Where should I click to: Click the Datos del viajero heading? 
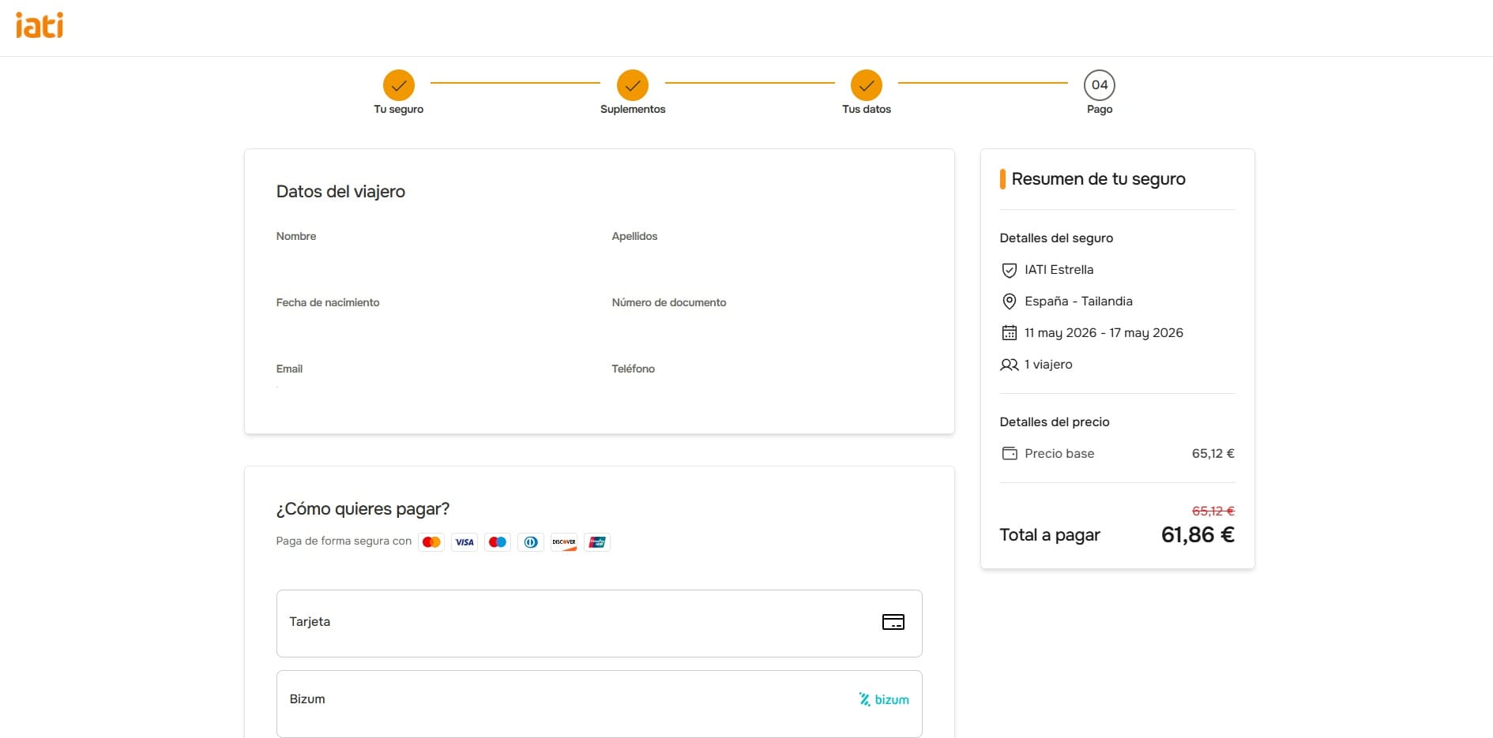[x=340, y=192]
